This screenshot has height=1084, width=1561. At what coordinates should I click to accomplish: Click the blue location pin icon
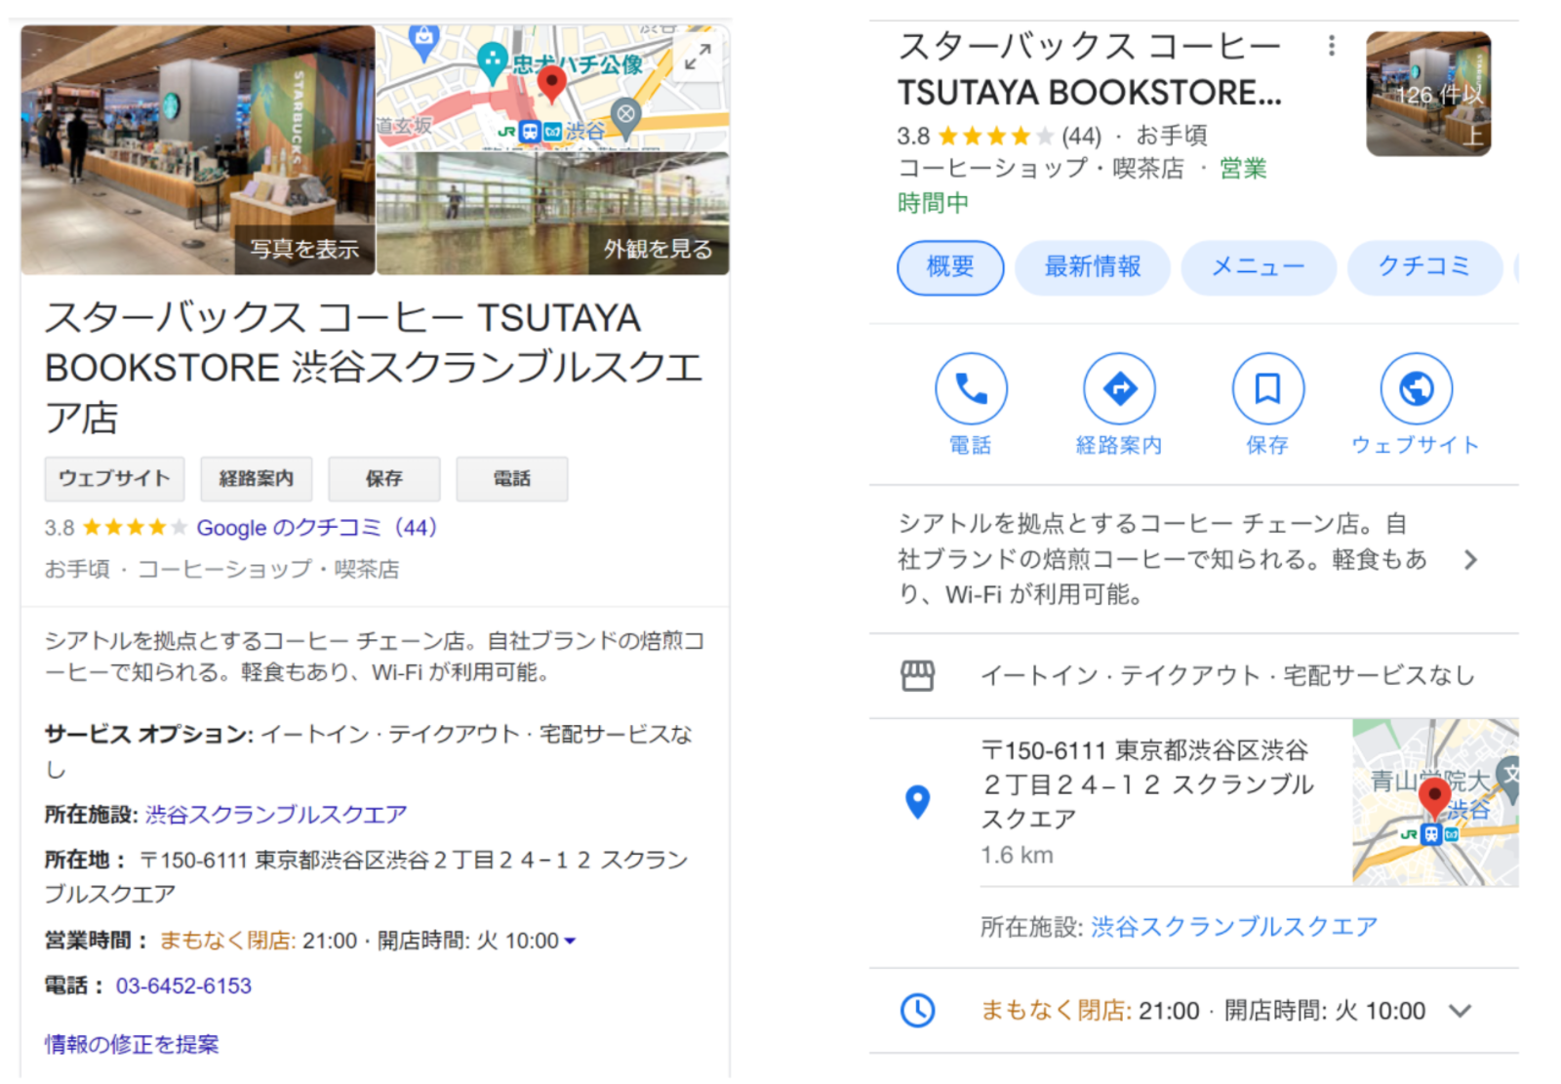click(x=917, y=802)
